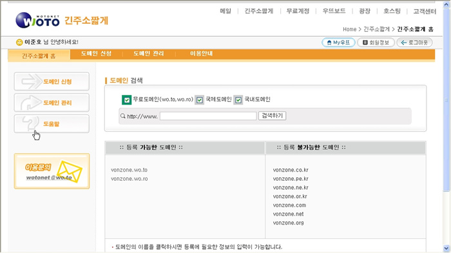
Task: Click Home breadcrumb link
Action: tap(349, 29)
